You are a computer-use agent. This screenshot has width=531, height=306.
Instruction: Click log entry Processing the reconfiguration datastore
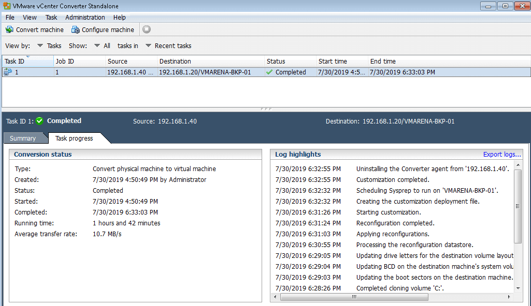pos(415,244)
